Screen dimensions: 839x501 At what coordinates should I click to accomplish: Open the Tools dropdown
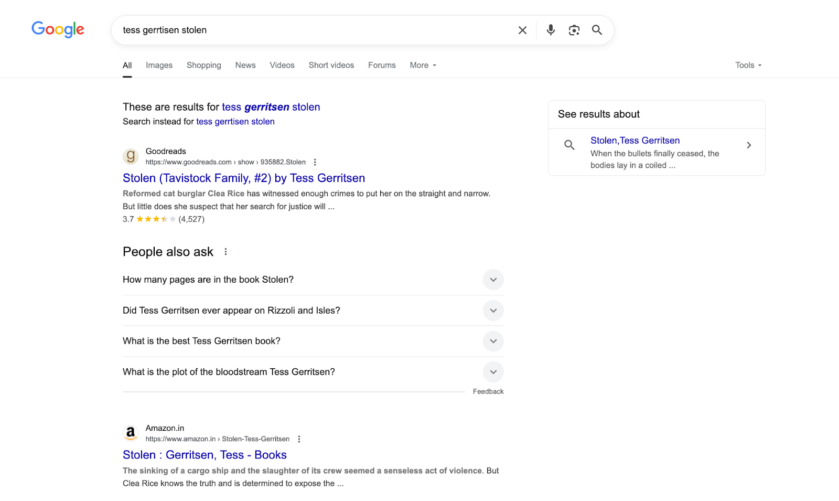tap(748, 65)
